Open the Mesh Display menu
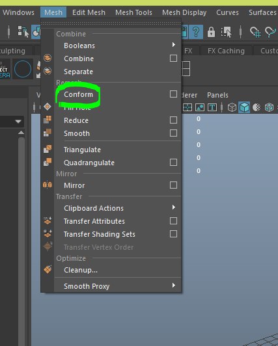The height and width of the screenshot is (346, 278). click(184, 12)
